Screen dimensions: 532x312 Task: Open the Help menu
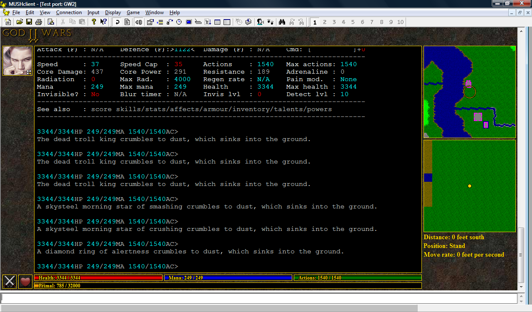coord(175,12)
